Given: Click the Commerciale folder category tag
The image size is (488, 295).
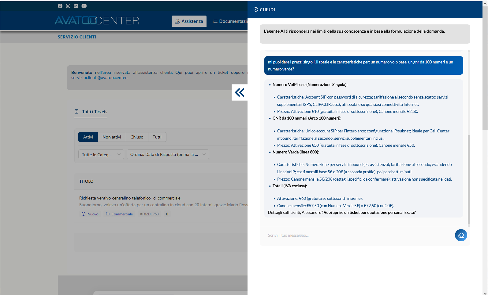Looking at the screenshot, I should pyautogui.click(x=119, y=214).
